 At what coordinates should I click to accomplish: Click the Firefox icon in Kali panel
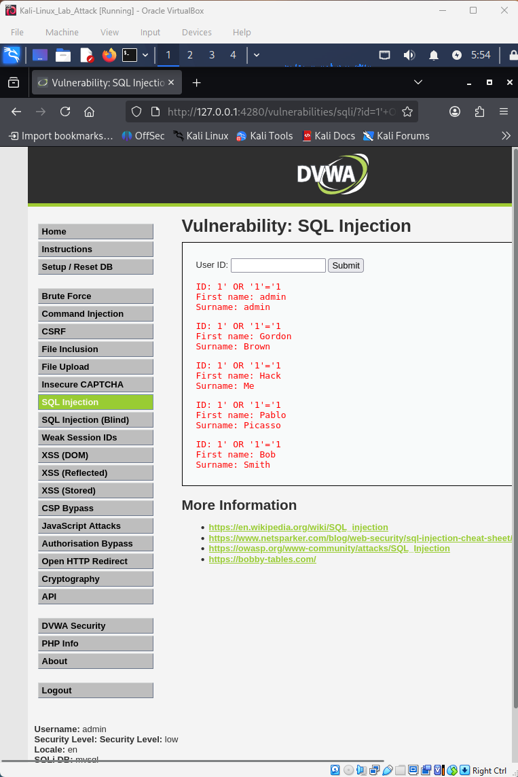[109, 54]
